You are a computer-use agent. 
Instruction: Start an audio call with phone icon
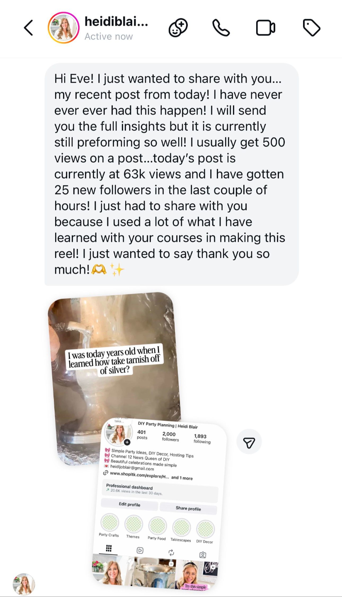(221, 28)
